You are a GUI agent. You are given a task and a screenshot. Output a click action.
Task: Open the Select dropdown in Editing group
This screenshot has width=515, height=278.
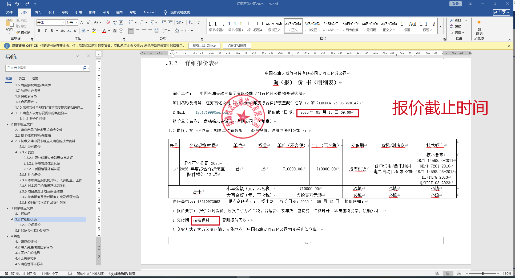pos(458,32)
